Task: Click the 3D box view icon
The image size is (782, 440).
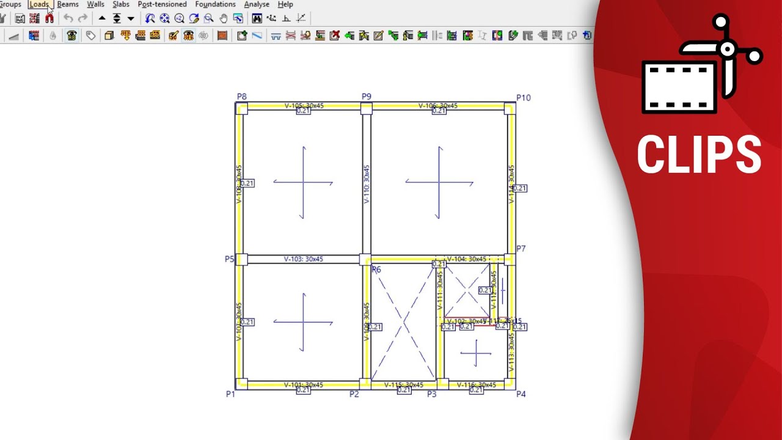Action: coord(109,36)
